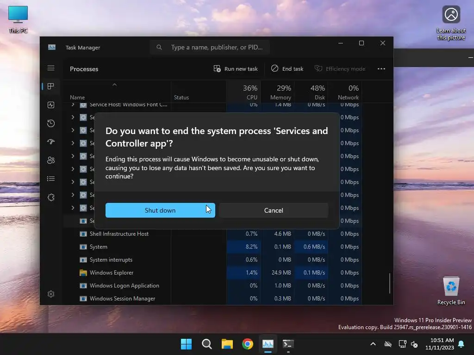Click the Task Manager taskbar icon

tap(268, 344)
